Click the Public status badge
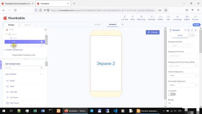 pyautogui.click(x=196, y=25)
